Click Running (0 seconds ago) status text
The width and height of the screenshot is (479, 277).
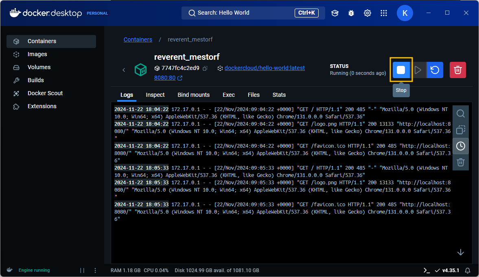coord(358,73)
